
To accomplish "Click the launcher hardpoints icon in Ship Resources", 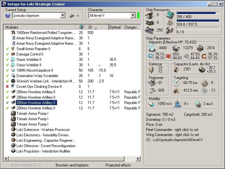I will pyautogui.click(x=149, y=23).
